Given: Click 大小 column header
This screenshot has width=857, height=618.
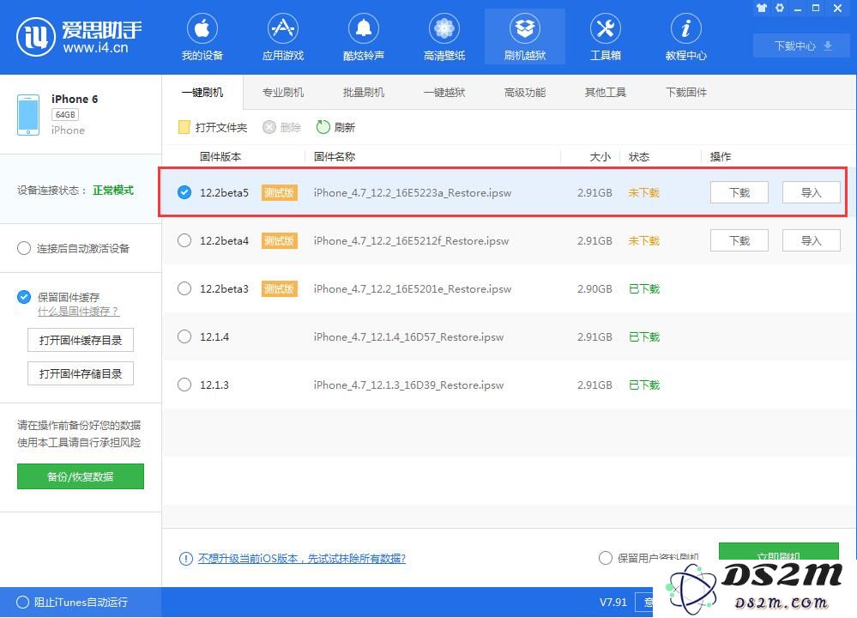Looking at the screenshot, I should 601,157.
